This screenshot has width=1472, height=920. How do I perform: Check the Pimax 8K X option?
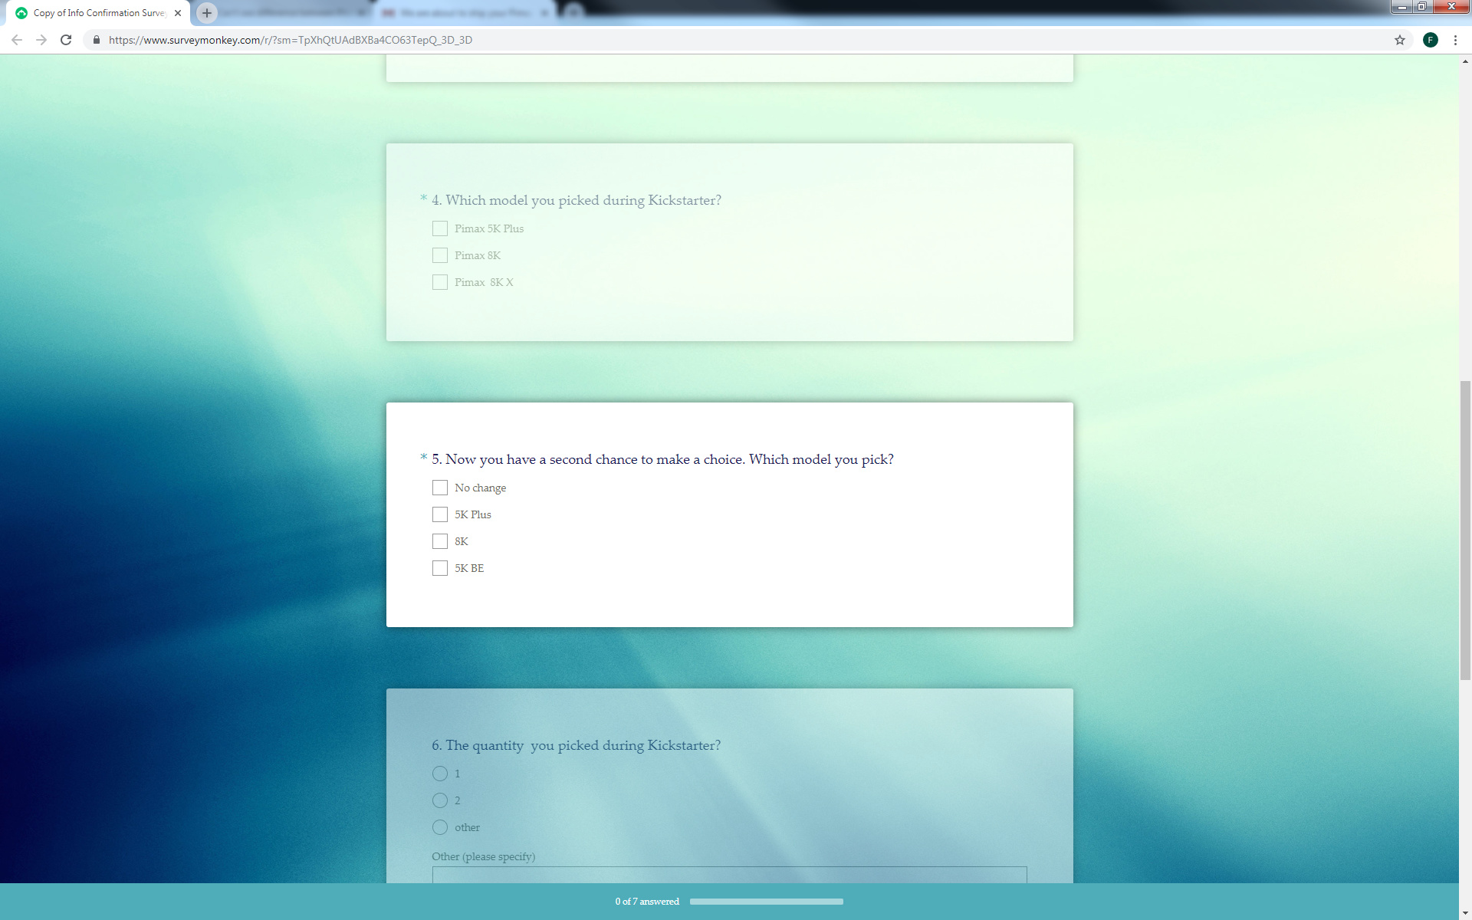pyautogui.click(x=440, y=282)
